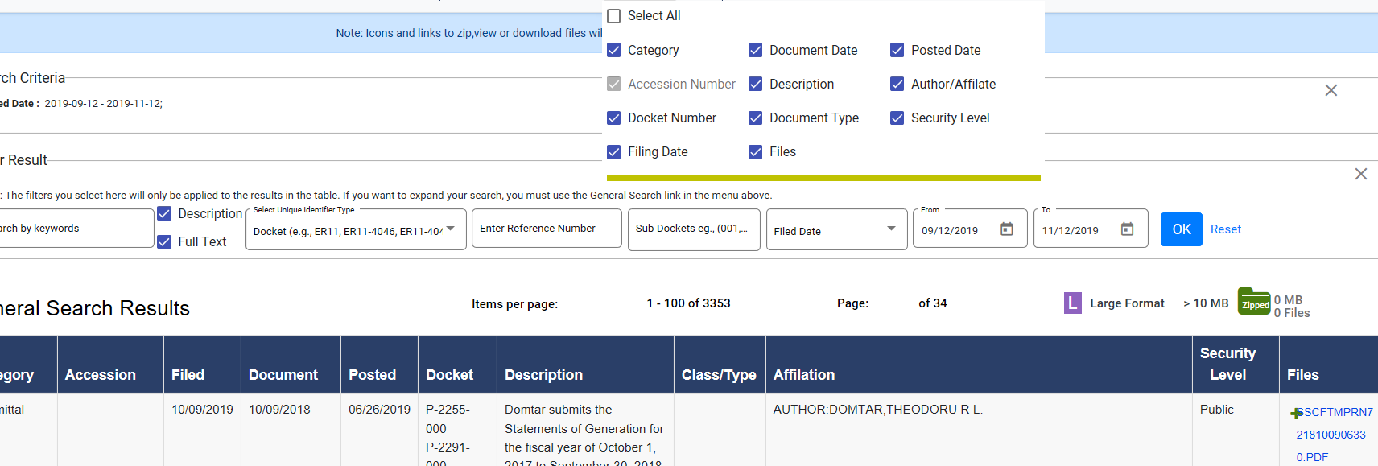
Task: Click the From date field 09/12/2019
Action: [x=950, y=230]
